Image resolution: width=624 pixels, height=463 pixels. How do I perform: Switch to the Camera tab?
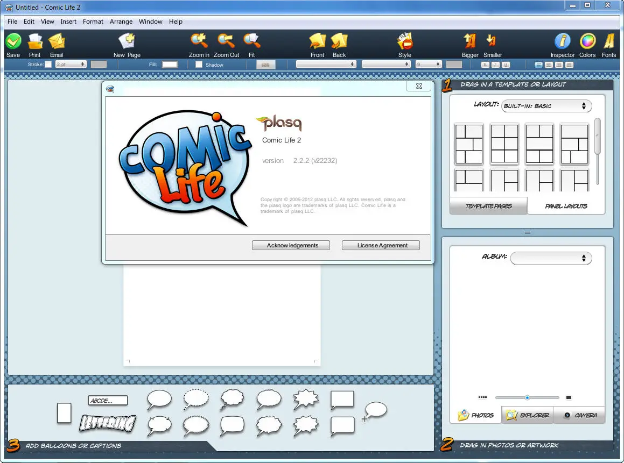pyautogui.click(x=579, y=415)
